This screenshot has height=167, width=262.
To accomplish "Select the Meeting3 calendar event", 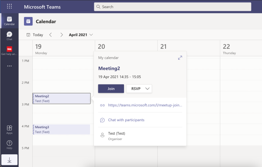I will (x=61, y=130).
